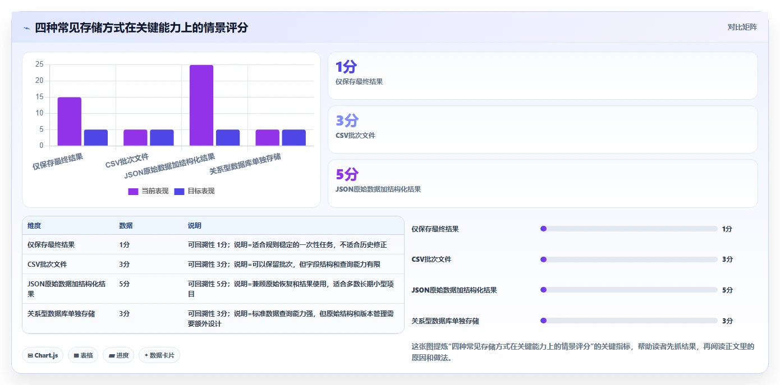Open the 5分 JSON data card
The image size is (780, 385).
point(543,183)
